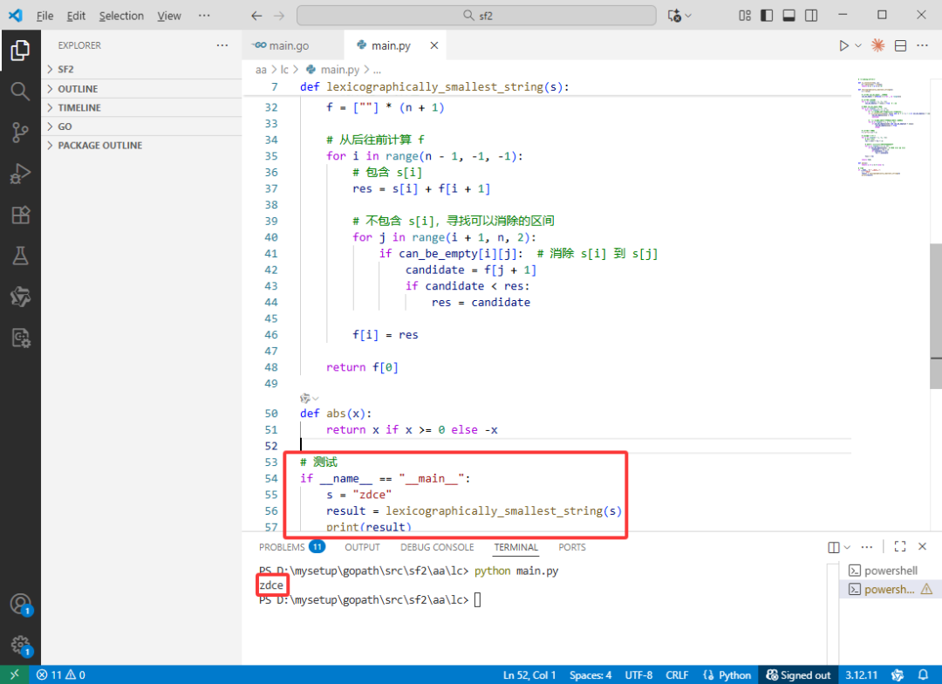Viewport: 942px width, 684px height.
Task: Click the Run Python File play button
Action: click(x=843, y=45)
